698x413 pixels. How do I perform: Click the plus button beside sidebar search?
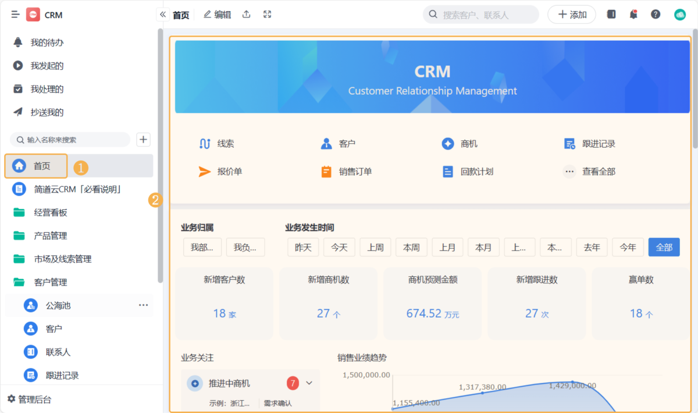(x=144, y=140)
